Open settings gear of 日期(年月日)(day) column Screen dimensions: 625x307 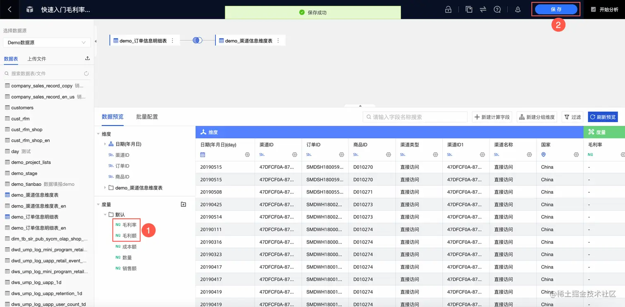247,154
